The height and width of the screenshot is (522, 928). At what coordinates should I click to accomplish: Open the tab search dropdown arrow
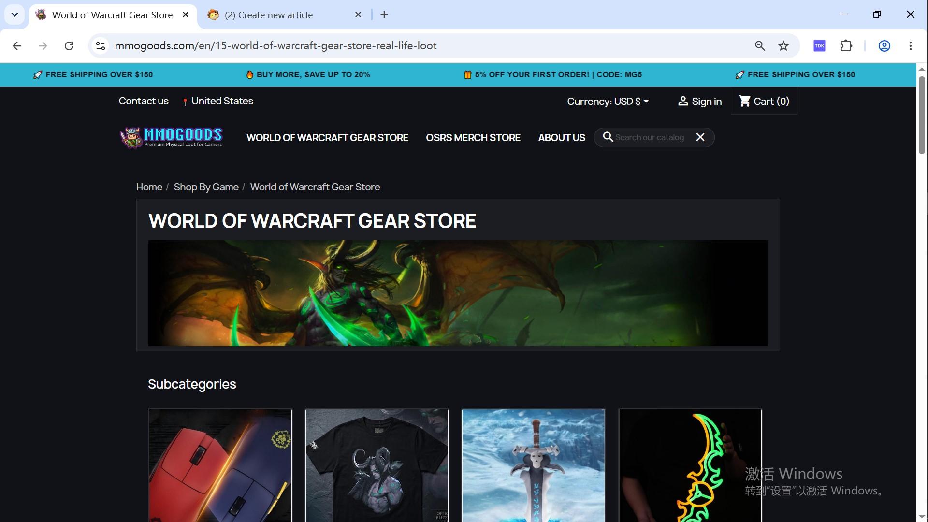click(x=14, y=15)
